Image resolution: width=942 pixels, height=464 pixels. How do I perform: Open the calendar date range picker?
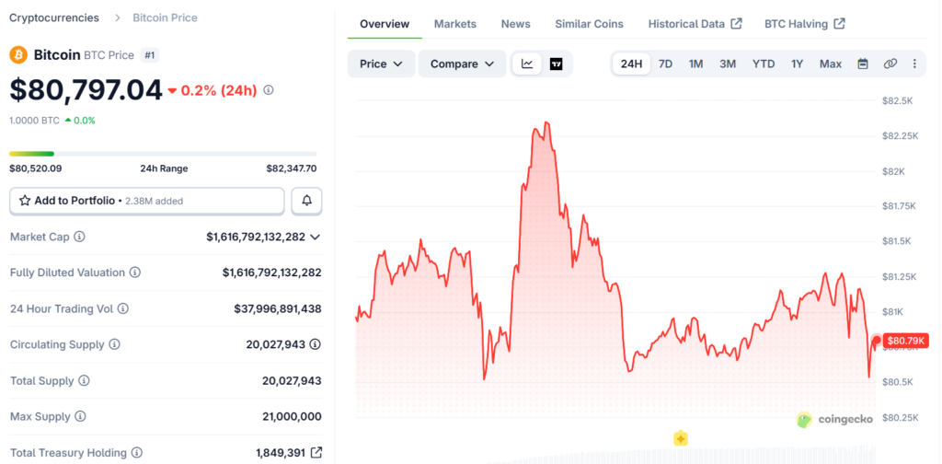tap(863, 64)
